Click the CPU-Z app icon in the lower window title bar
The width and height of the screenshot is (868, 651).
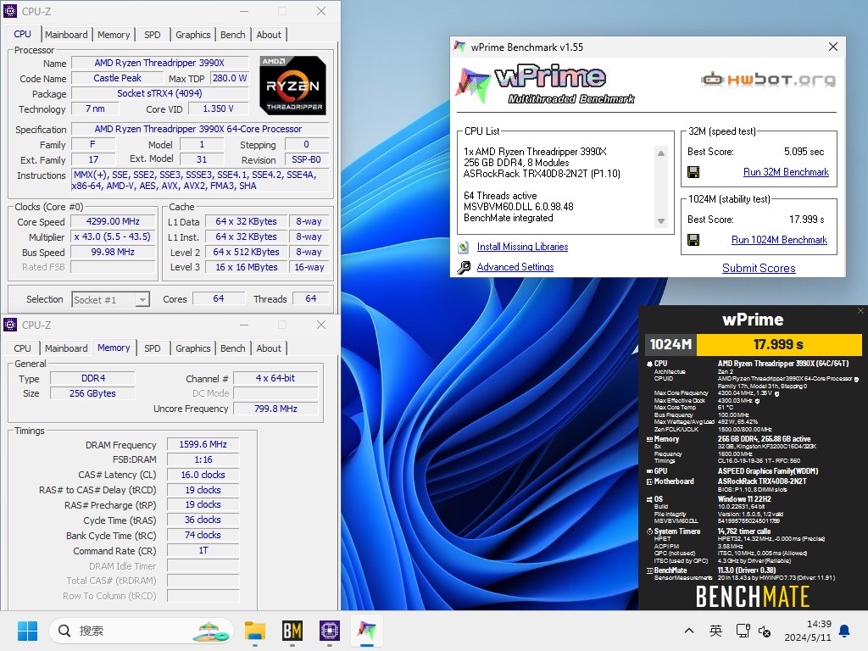click(x=10, y=325)
